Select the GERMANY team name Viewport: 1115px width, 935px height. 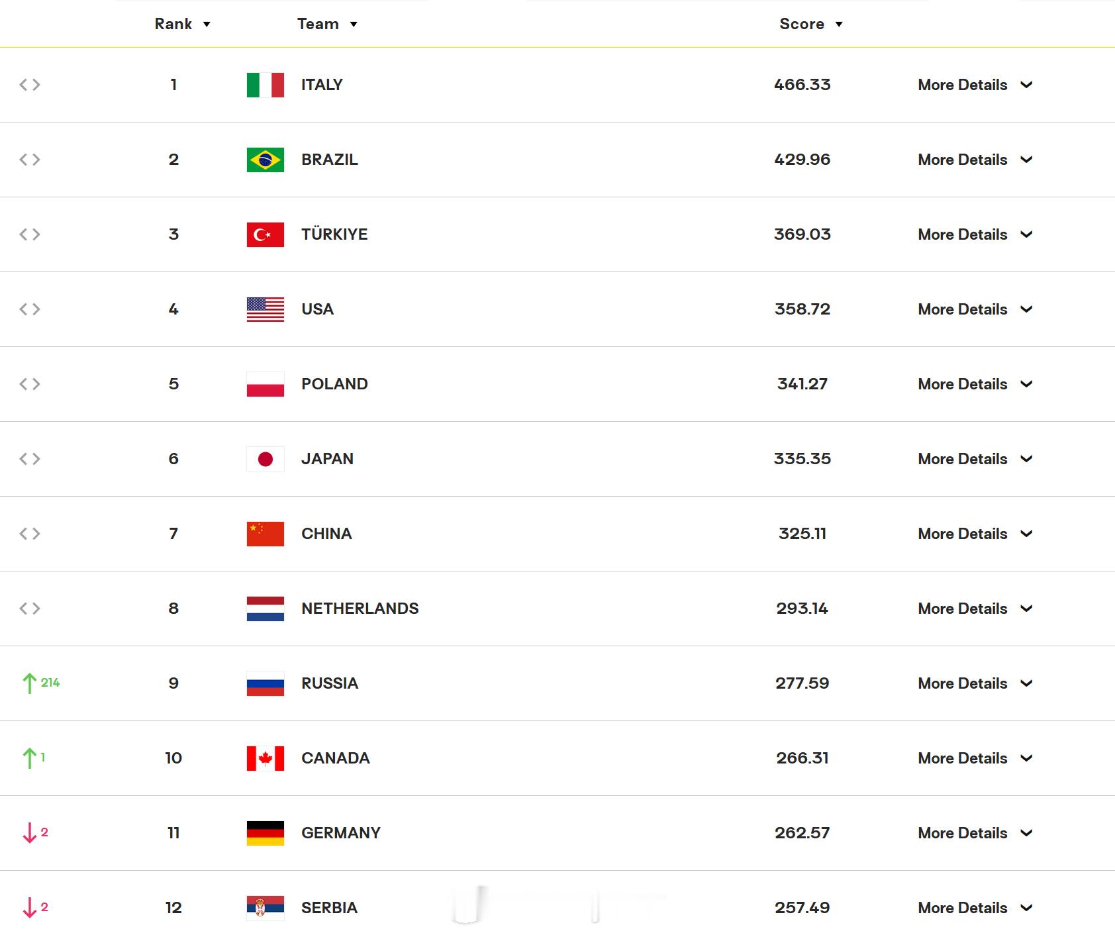click(341, 833)
